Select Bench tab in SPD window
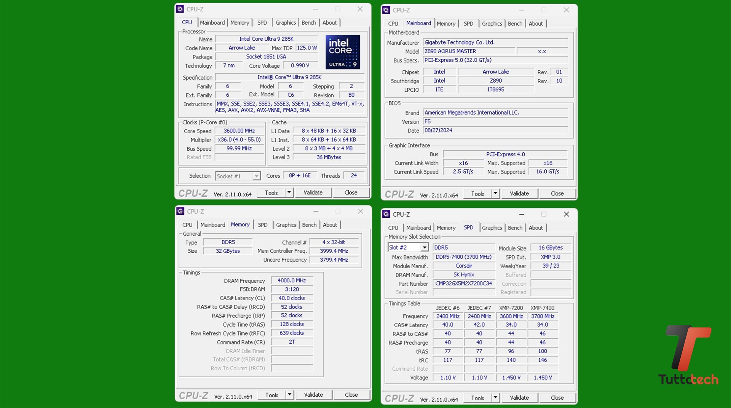 [x=515, y=228]
